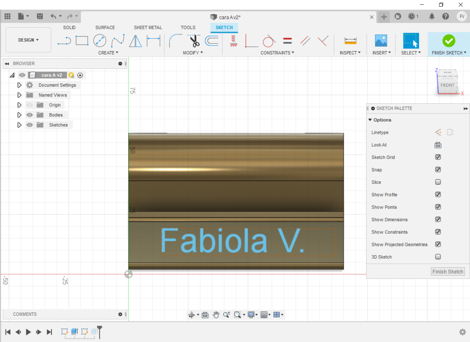This screenshot has height=342, width=470.
Task: Save the document with the disk icon
Action: click(x=40, y=16)
